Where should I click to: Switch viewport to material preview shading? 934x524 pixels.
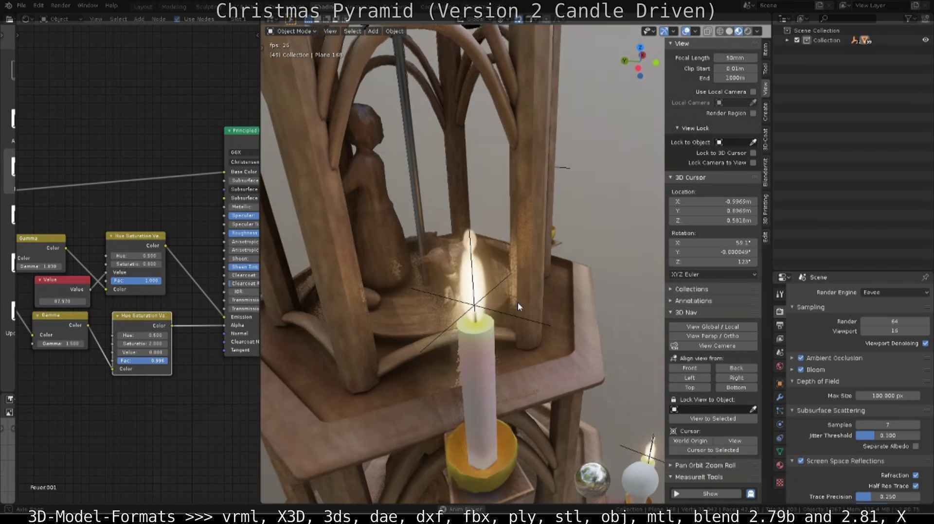[x=738, y=31]
